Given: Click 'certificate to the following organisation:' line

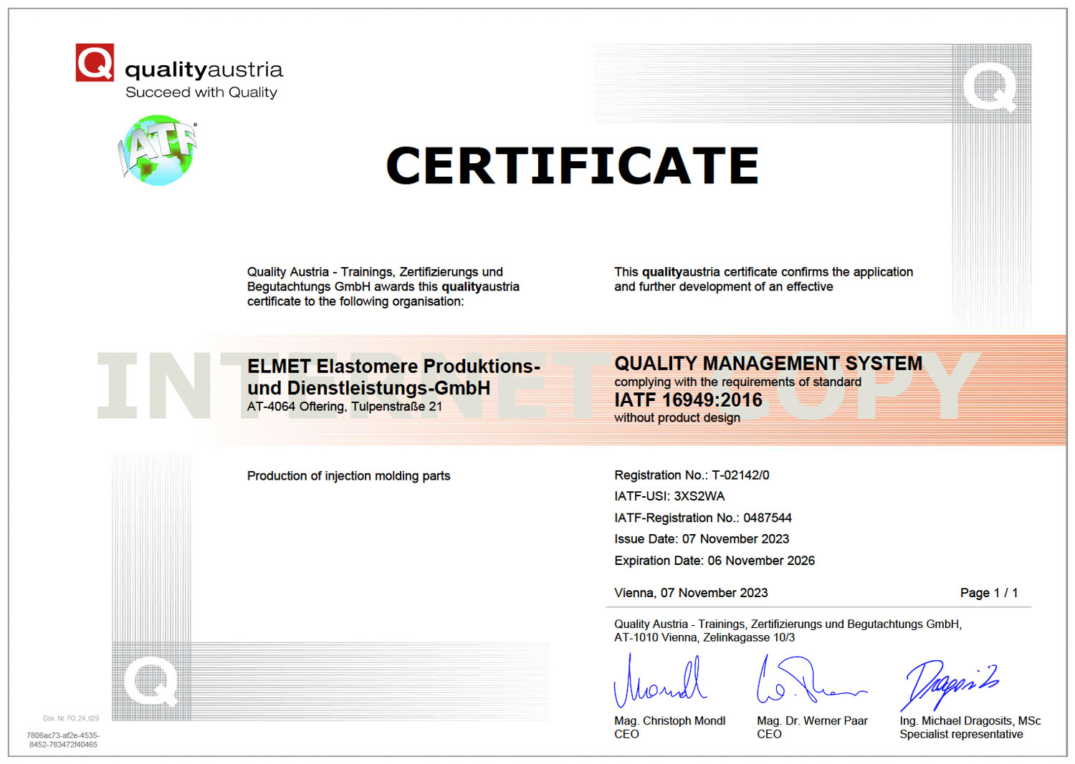Looking at the screenshot, I should (x=355, y=301).
